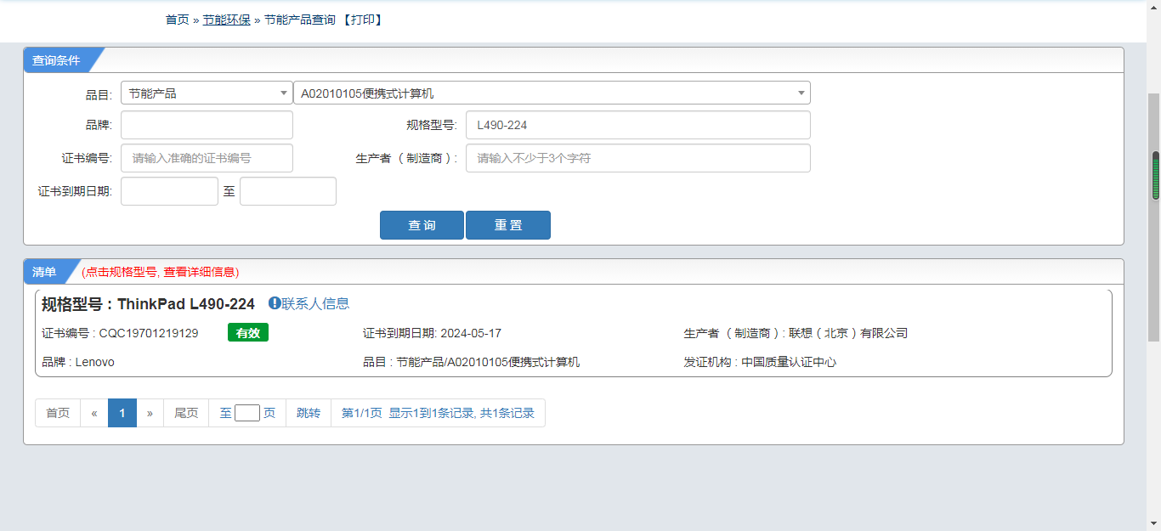Viewport: 1161px width, 531px height.
Task: Click the 规格型号 field containing L490-224
Action: click(x=637, y=125)
